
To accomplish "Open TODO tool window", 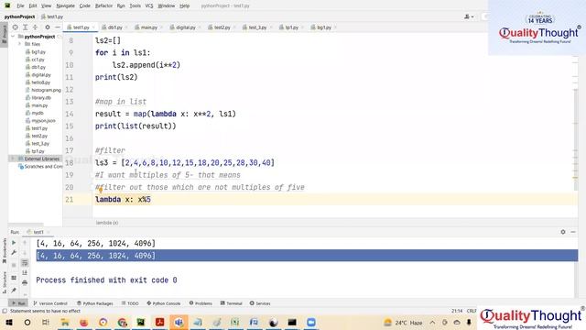I will click(130, 303).
